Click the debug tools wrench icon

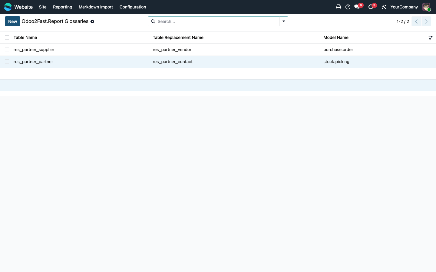[x=384, y=7]
